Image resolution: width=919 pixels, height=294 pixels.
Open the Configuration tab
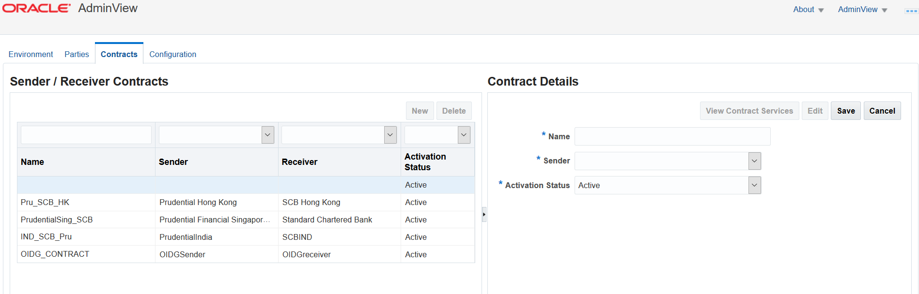click(172, 54)
